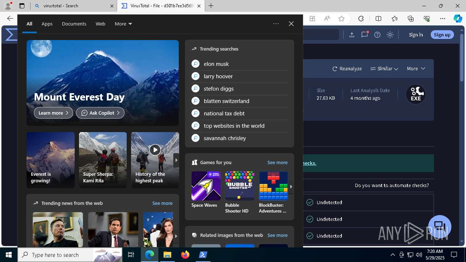Open Edge tab actions menu icon

[22, 6]
